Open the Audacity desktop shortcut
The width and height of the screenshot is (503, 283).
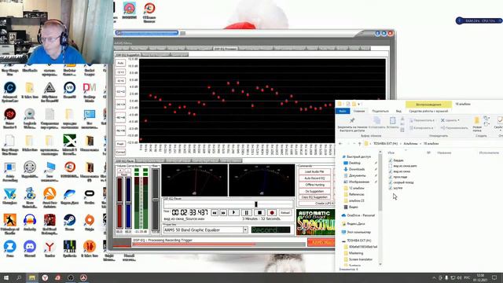(30, 222)
